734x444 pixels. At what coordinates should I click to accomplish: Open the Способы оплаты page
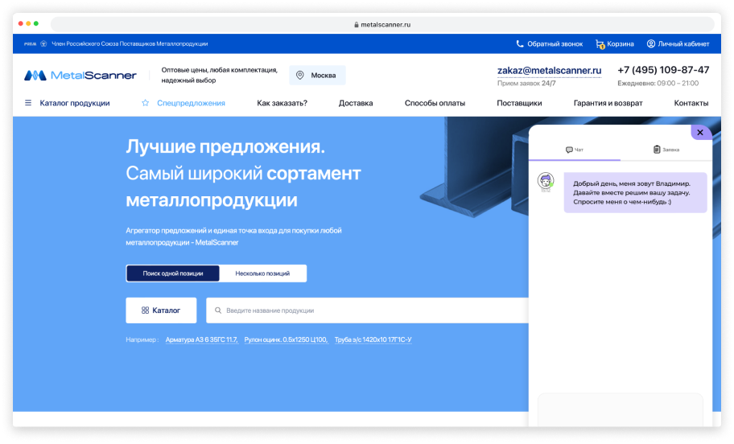click(x=435, y=103)
